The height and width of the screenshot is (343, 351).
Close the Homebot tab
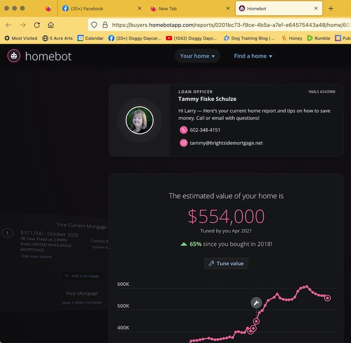316,8
